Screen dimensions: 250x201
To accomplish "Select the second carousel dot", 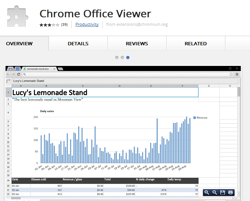I will pos(122,57).
